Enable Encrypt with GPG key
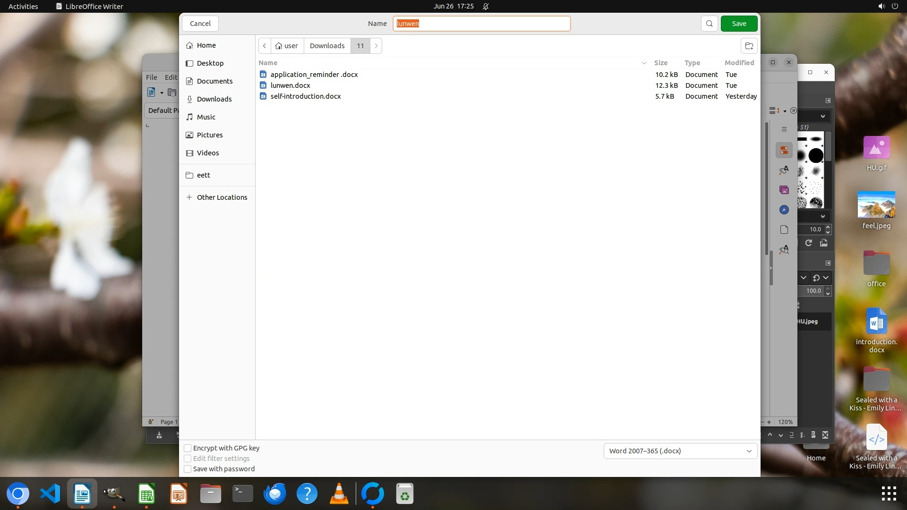 188,448
